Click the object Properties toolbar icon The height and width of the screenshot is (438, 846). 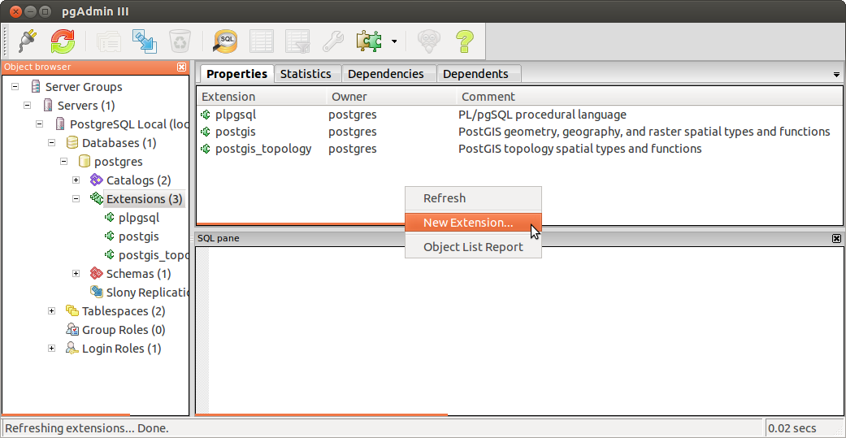[108, 41]
